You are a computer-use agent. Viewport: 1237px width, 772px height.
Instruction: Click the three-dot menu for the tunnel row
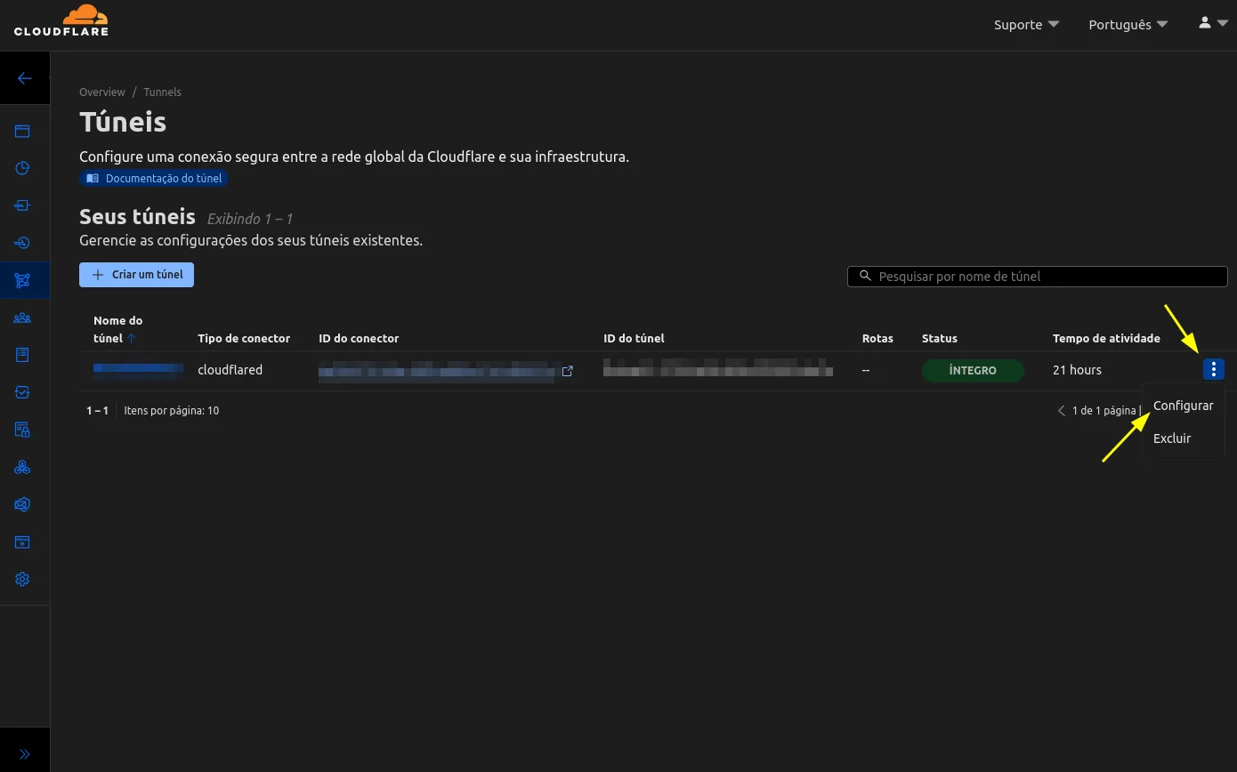coord(1214,369)
